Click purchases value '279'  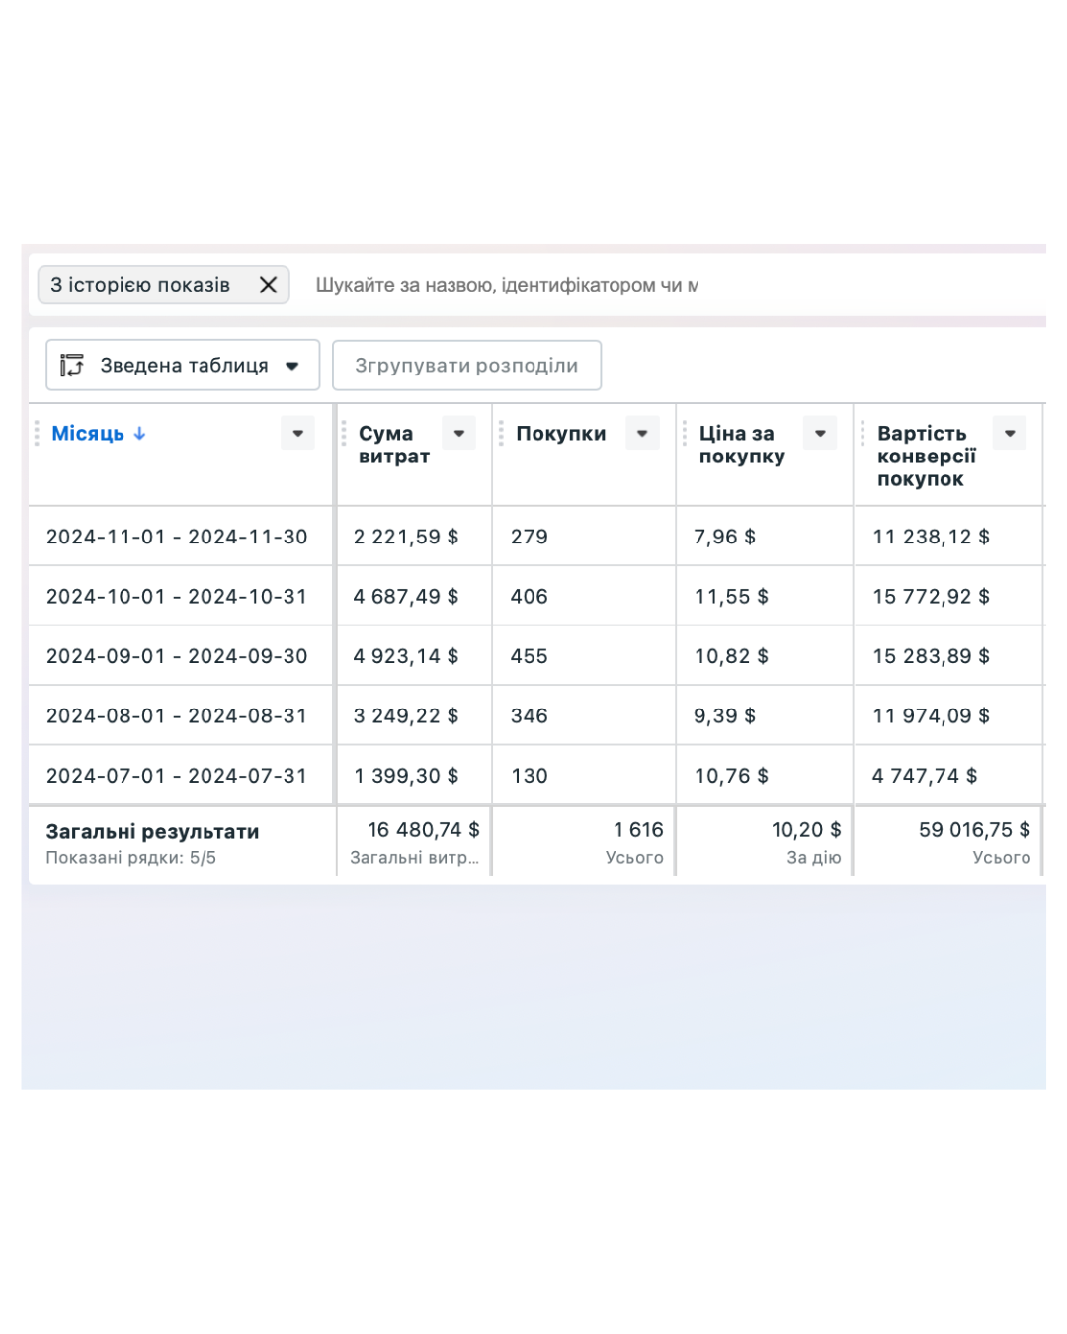530,537
